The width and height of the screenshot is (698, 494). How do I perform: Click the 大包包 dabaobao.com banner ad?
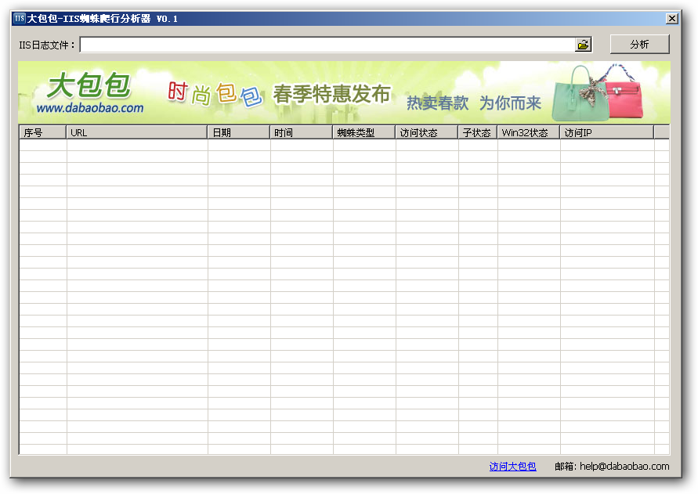pyautogui.click(x=344, y=92)
